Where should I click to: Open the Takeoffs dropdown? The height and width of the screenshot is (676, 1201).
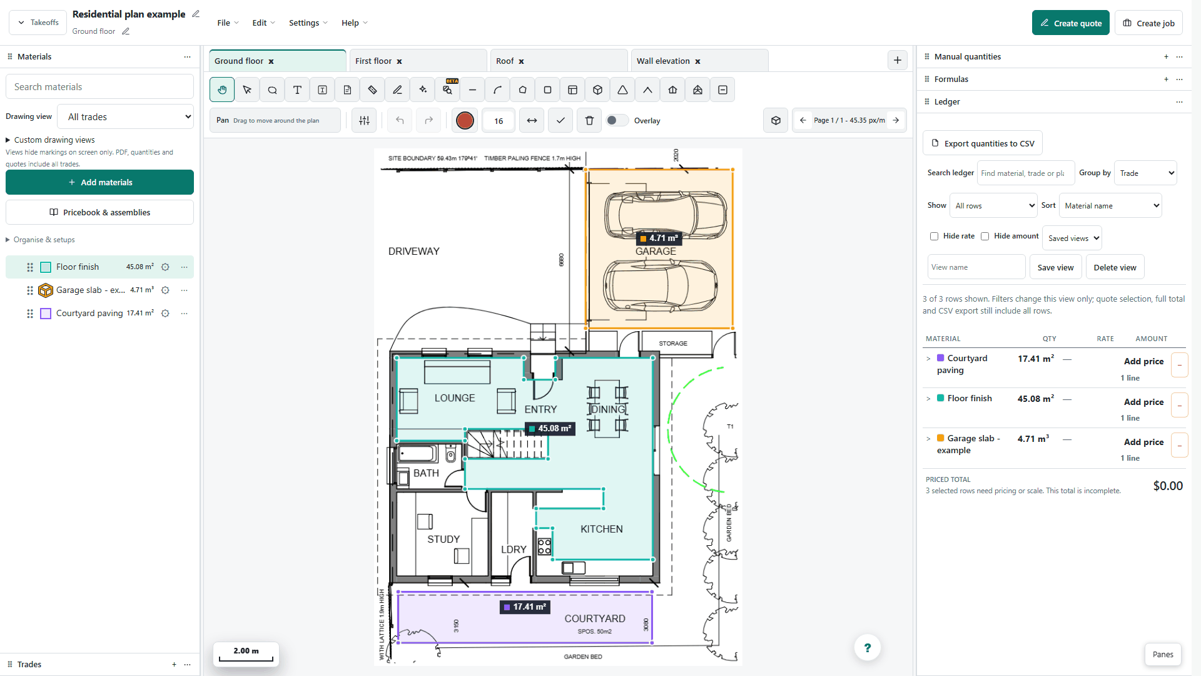click(x=38, y=23)
